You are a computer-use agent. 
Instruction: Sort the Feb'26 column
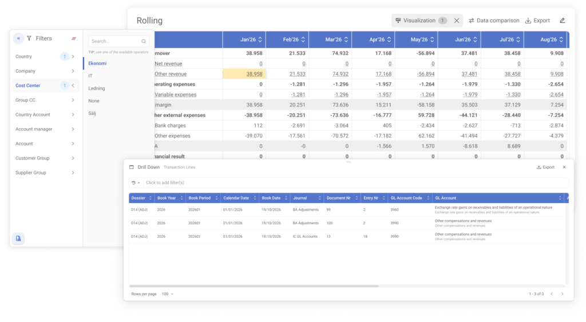coord(303,39)
